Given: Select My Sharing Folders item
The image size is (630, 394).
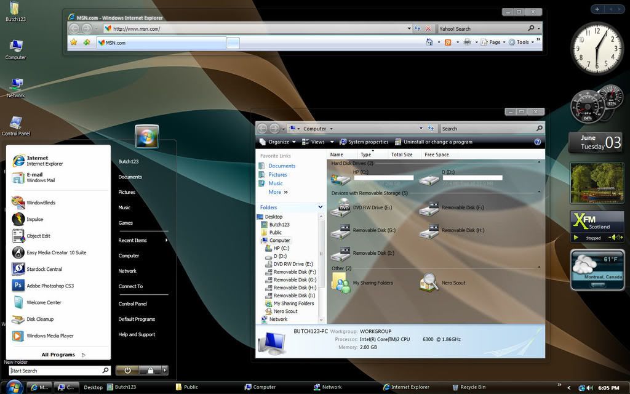Looking at the screenshot, I should [362, 283].
